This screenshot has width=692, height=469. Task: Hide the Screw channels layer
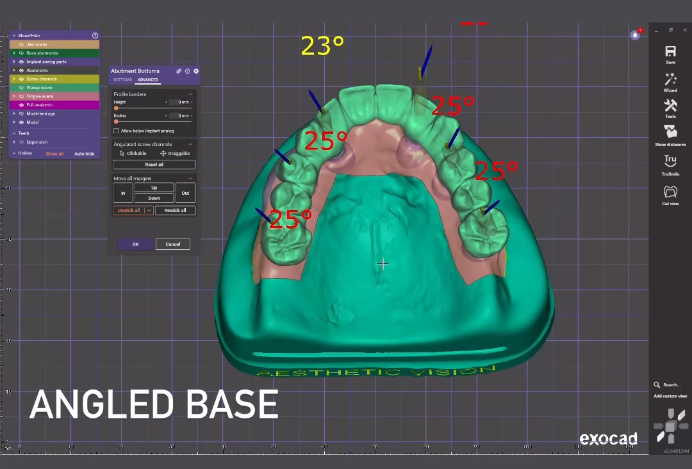(x=21, y=79)
